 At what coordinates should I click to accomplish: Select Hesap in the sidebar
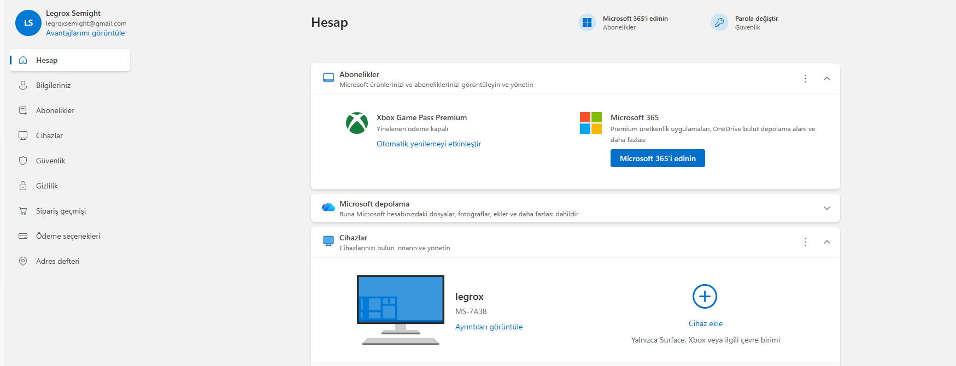(x=70, y=60)
